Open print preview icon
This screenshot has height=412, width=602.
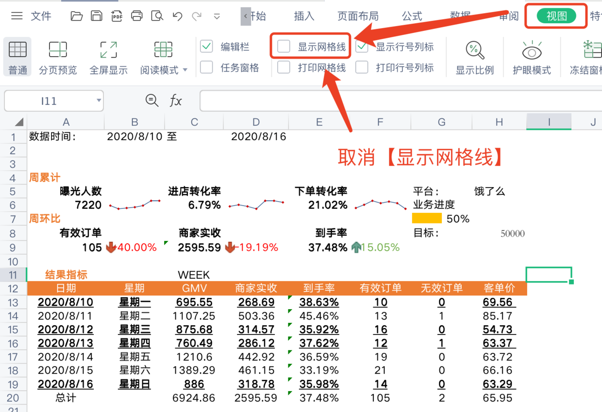pos(157,16)
